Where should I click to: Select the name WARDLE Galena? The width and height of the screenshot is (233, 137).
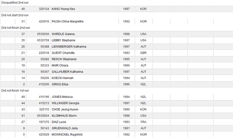pos(63,34)
